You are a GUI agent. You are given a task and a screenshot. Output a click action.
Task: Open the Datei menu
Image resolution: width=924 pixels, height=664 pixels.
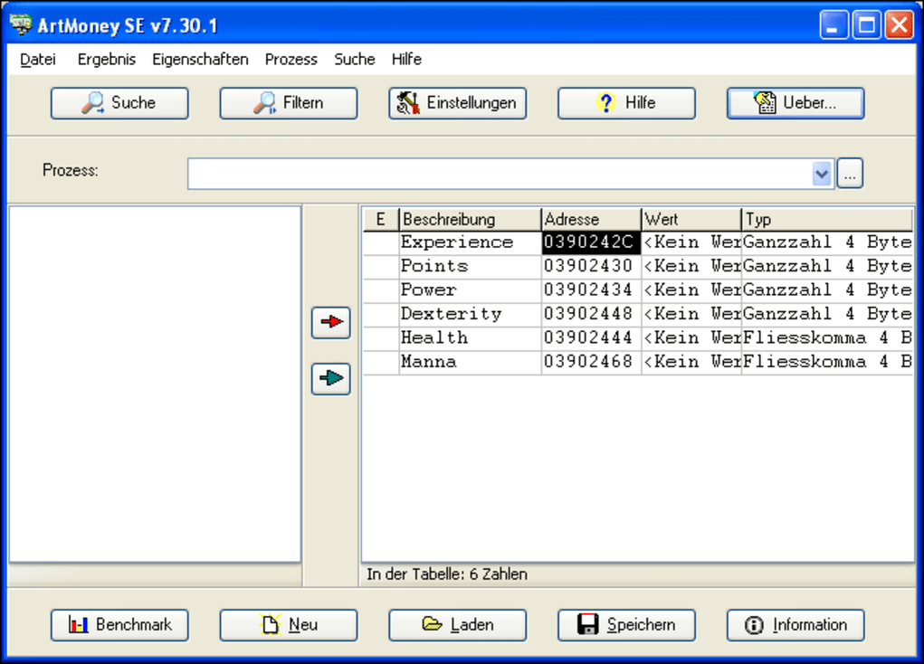point(38,60)
